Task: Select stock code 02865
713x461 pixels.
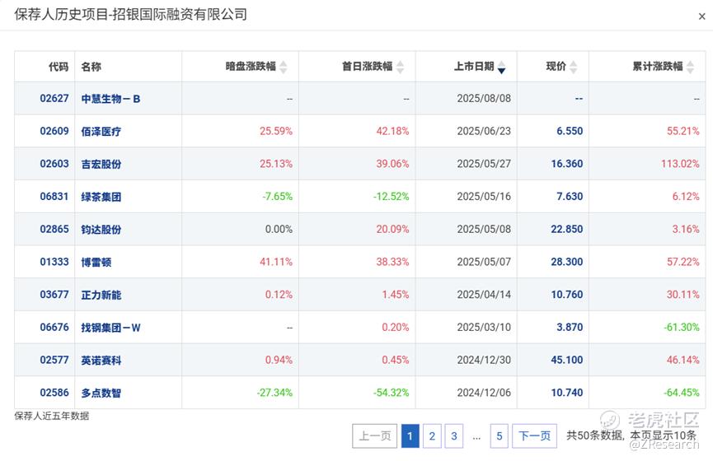Action: 54,230
